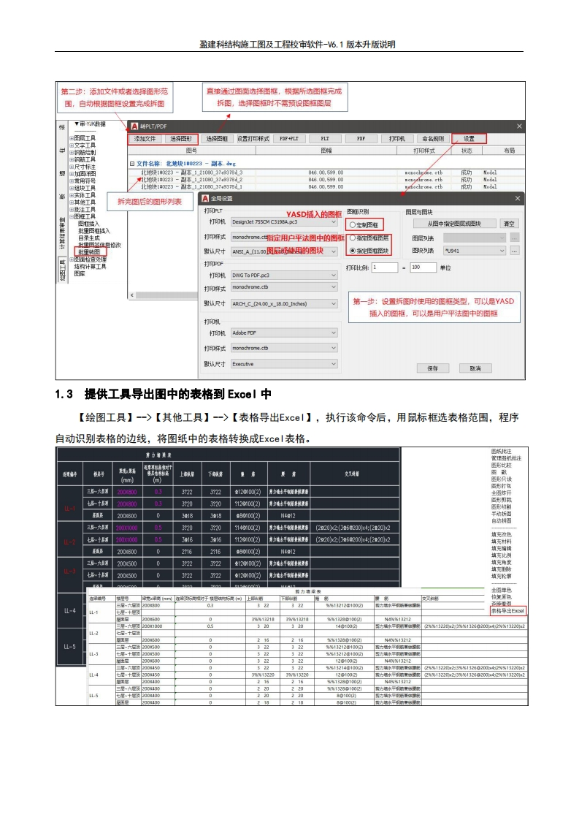Open the ARCH_C default size dropdown
579x820 pixels.
click(284, 303)
